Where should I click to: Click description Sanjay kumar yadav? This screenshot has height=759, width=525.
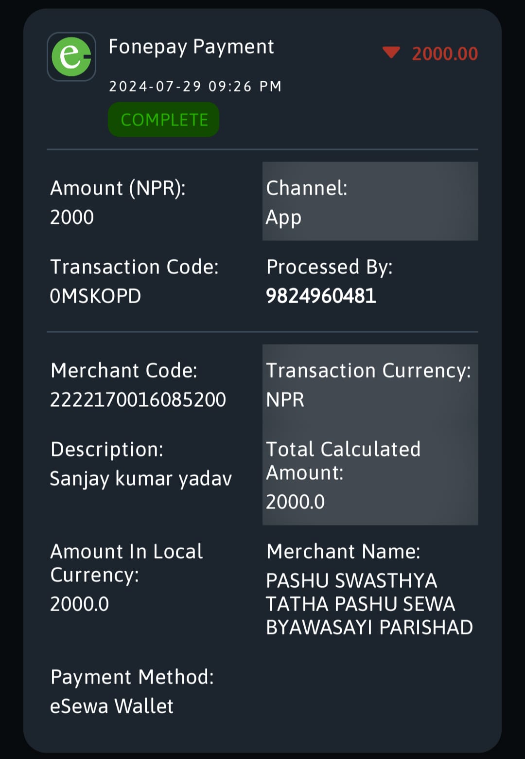tap(141, 479)
